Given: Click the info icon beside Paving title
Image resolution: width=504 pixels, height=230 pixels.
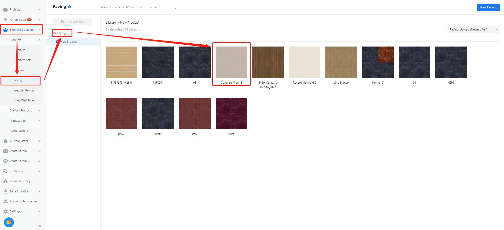Looking at the screenshot, I should [69, 7].
